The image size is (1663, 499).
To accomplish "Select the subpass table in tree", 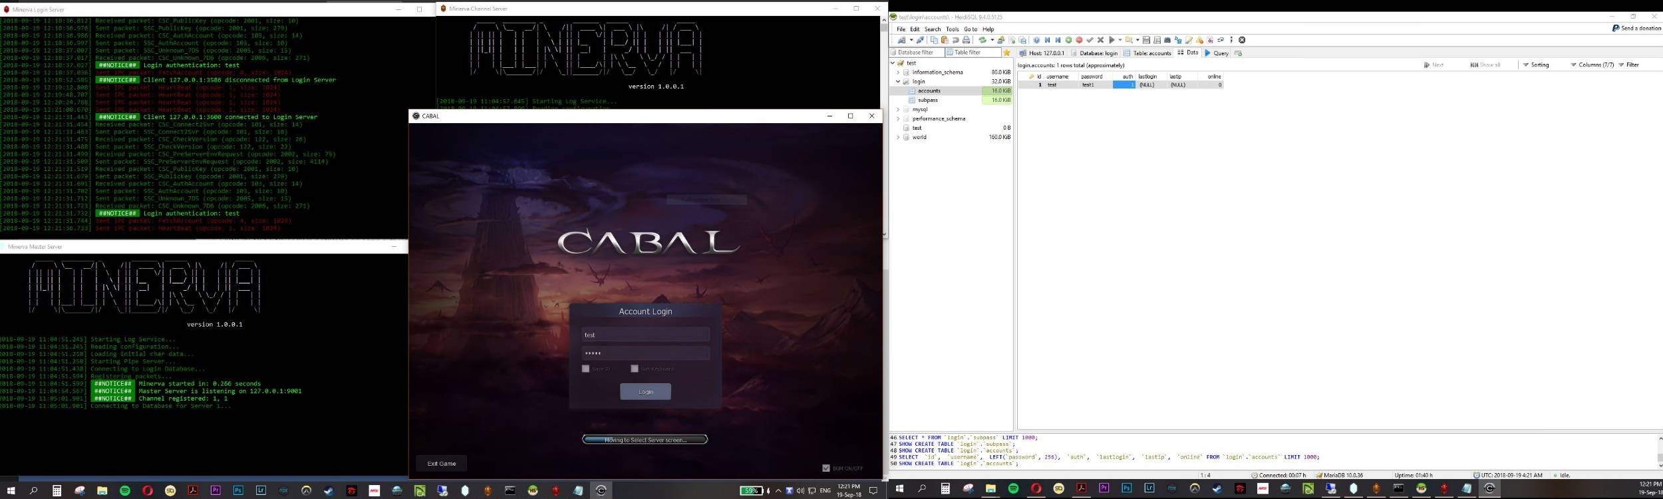I will tap(928, 100).
